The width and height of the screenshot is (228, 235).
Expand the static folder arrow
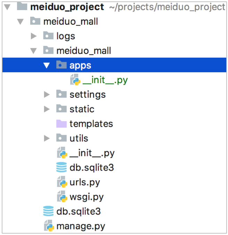point(47,109)
